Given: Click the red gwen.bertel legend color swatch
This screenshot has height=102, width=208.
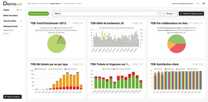Looking at the screenshot, I should (178, 28).
